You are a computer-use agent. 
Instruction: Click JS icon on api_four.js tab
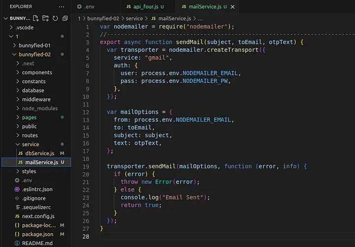coord(128,6)
